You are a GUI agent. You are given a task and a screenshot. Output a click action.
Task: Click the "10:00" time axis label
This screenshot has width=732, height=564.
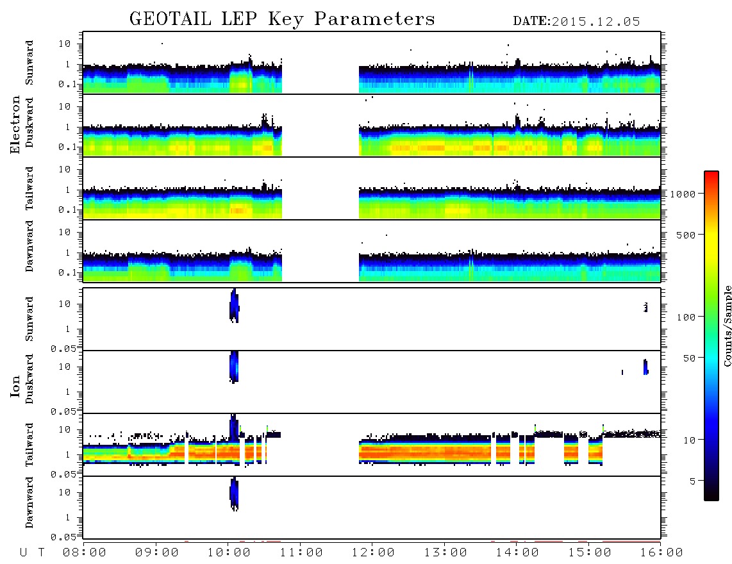[229, 552]
